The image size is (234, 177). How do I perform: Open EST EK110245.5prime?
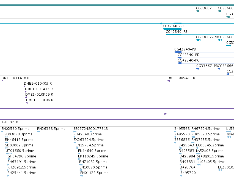[93, 156]
